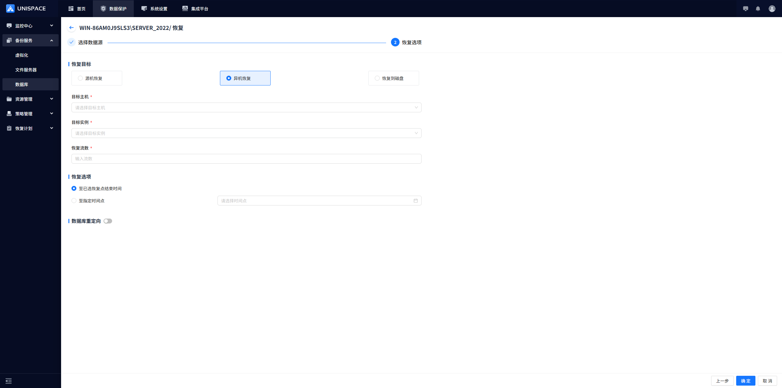Click the back arrow icon beside the title

(x=71, y=28)
